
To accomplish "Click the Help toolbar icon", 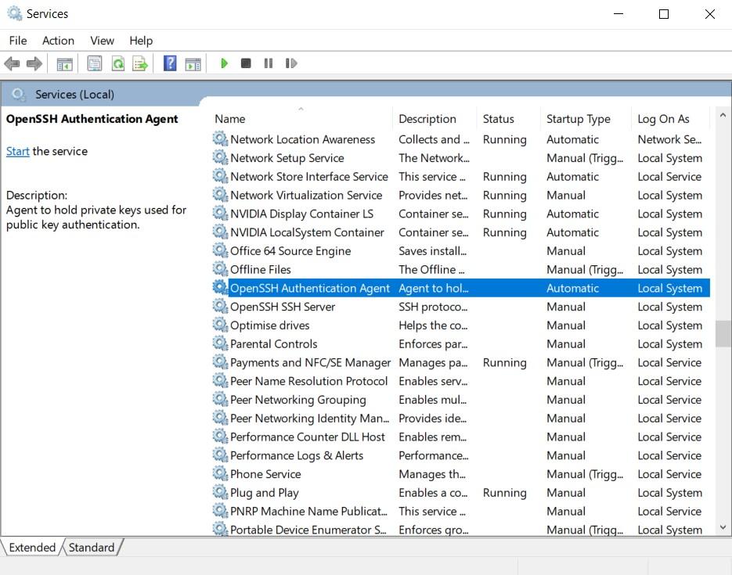I will coord(170,63).
